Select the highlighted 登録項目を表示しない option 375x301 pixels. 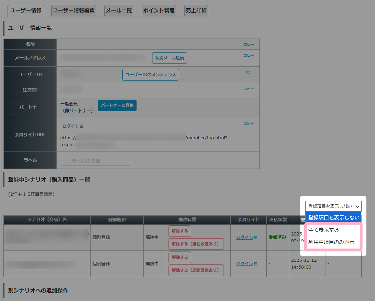pos(334,217)
